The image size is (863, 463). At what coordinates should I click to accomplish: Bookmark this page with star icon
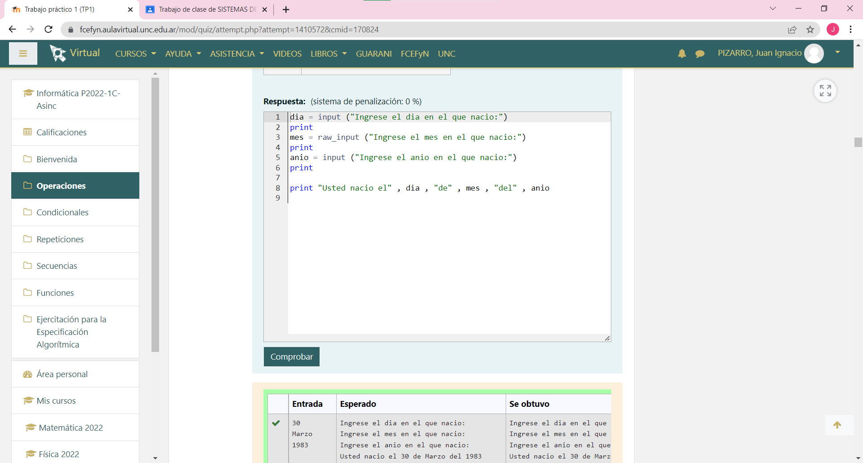coord(810,30)
